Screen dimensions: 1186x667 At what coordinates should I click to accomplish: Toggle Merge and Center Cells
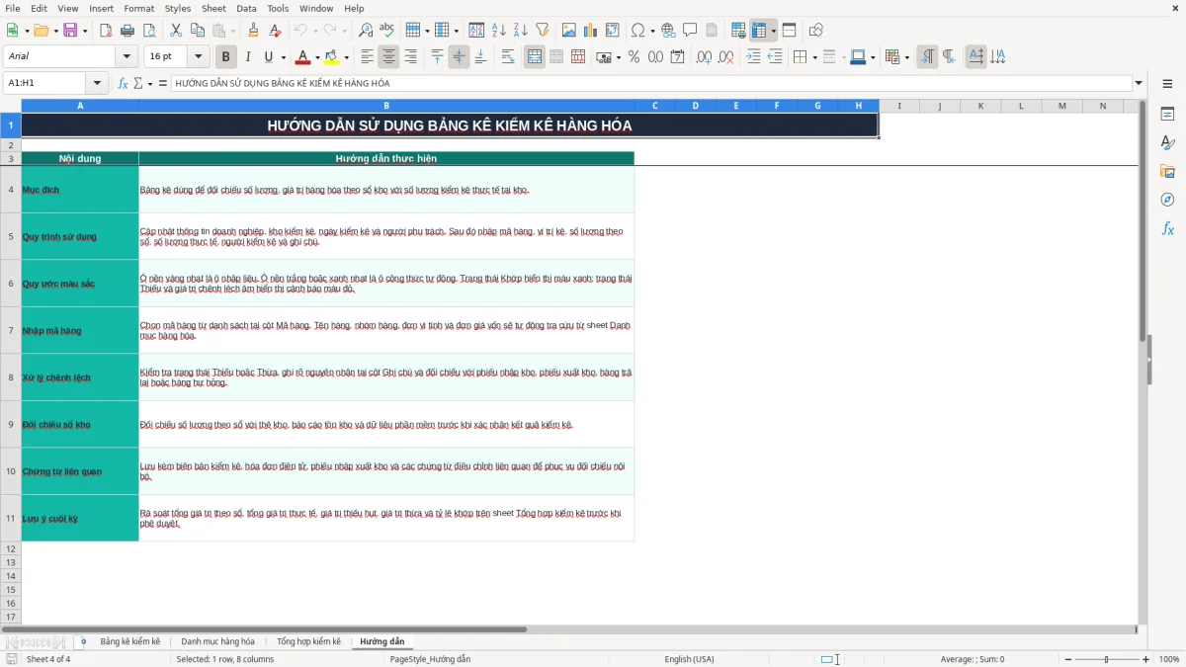[x=535, y=57]
